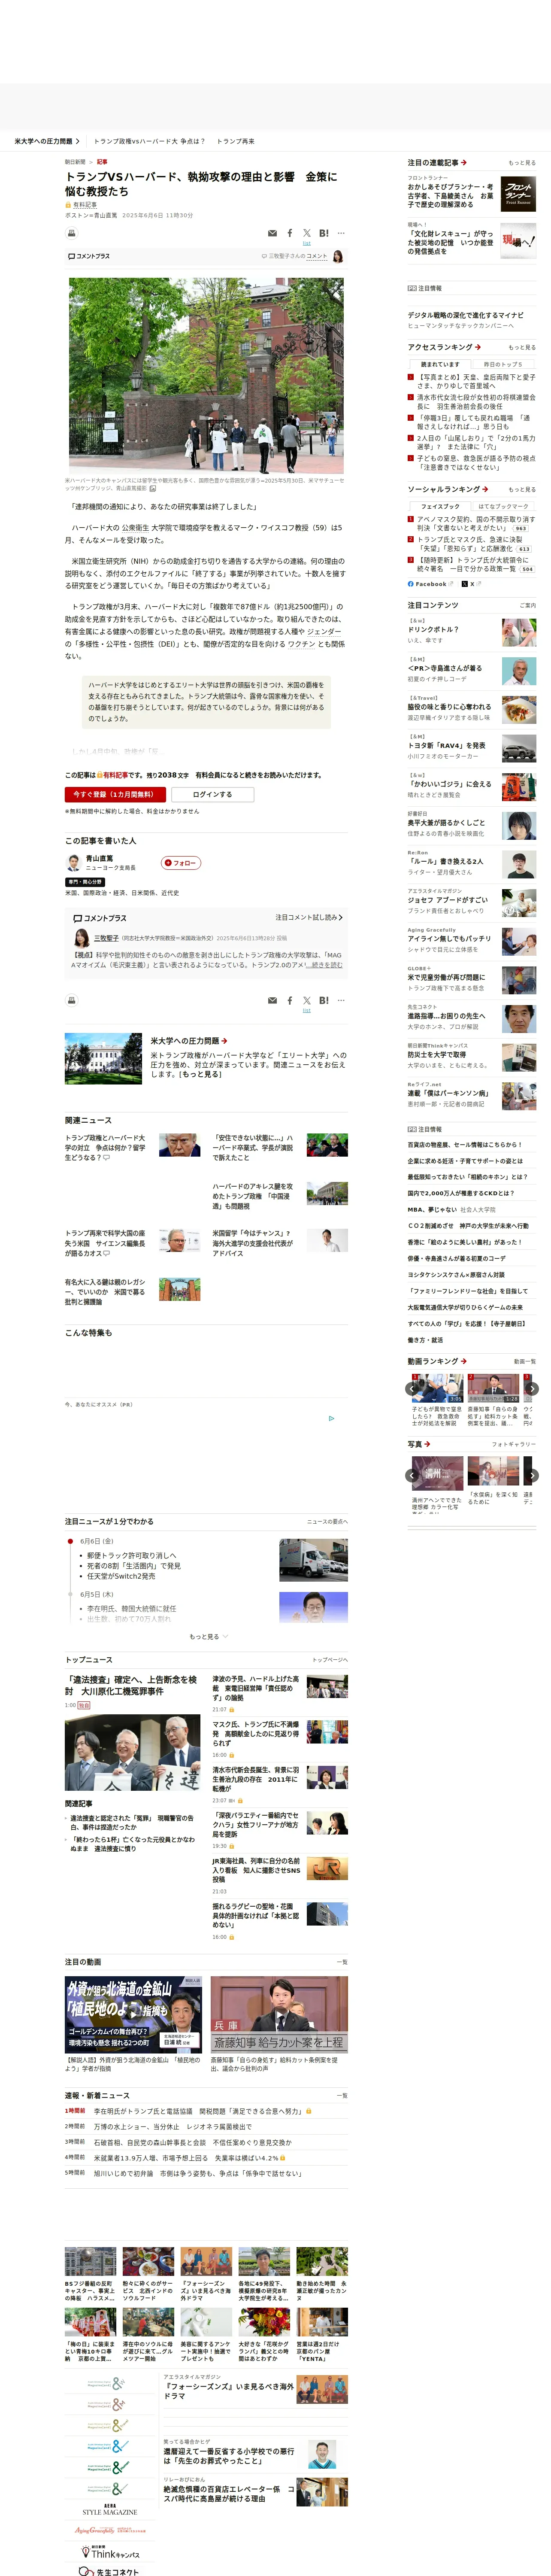
Task: Open トランプ再来 navigation item
Action: 235,141
